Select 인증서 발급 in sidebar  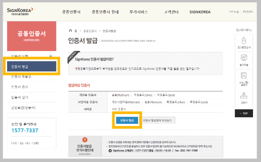coord(32,67)
